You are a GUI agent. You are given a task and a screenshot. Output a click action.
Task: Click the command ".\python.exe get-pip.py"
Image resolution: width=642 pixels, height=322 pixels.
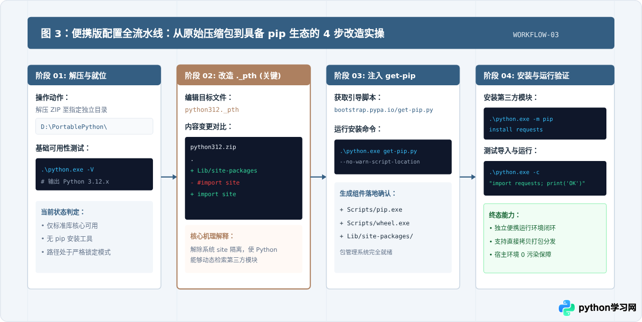coord(378,151)
